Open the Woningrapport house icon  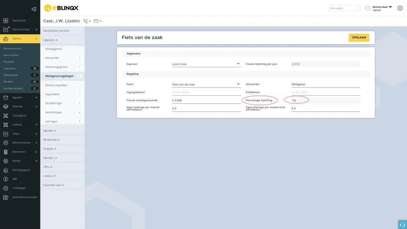(x=6, y=170)
